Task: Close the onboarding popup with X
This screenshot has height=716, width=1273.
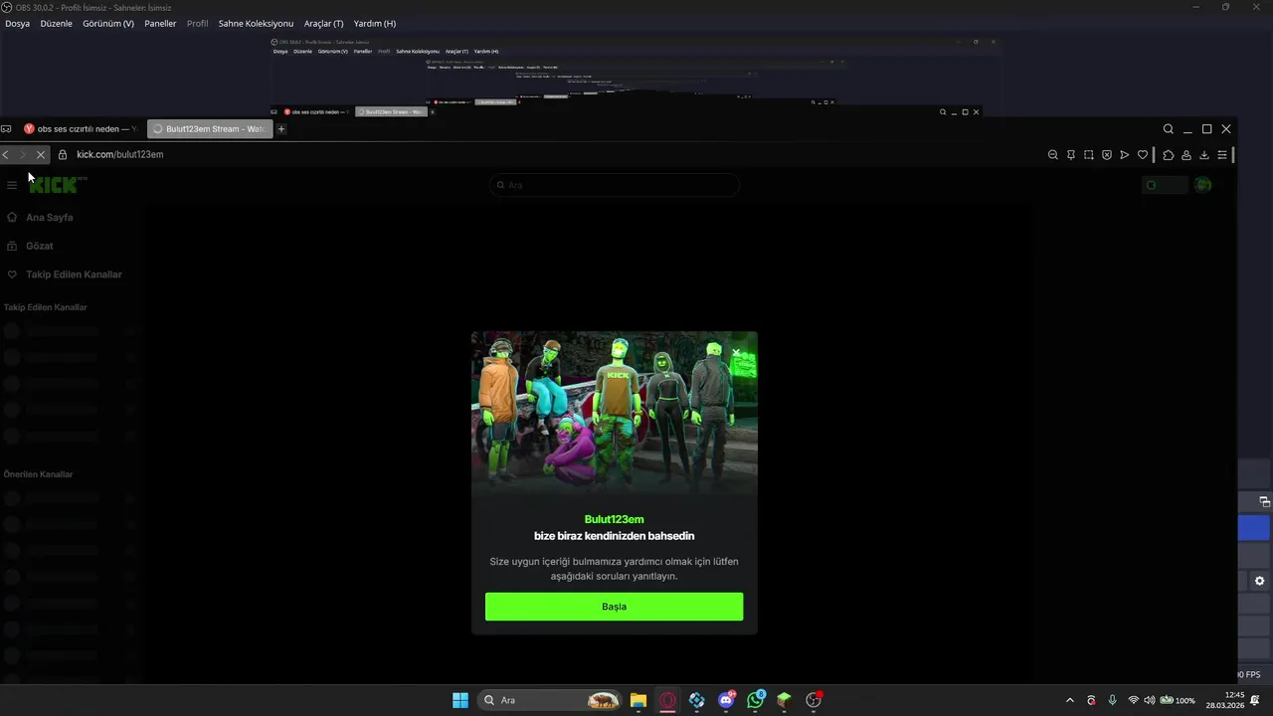Action: [x=736, y=352]
